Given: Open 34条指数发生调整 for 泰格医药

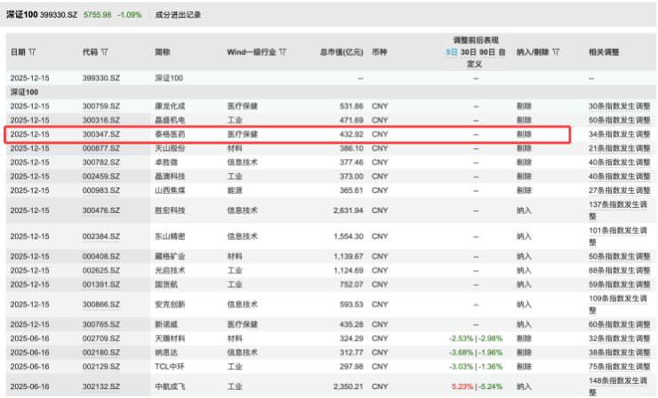Looking at the screenshot, I should tap(620, 134).
